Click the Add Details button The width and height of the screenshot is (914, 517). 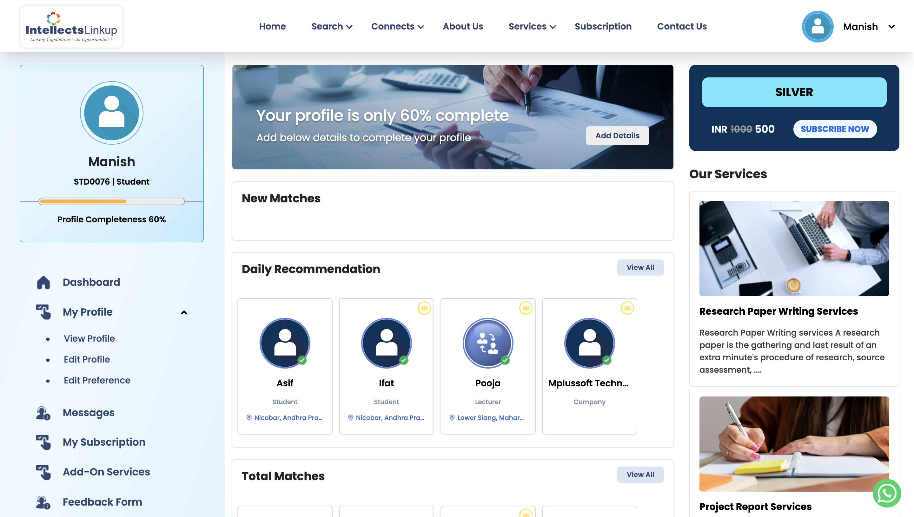tap(617, 136)
